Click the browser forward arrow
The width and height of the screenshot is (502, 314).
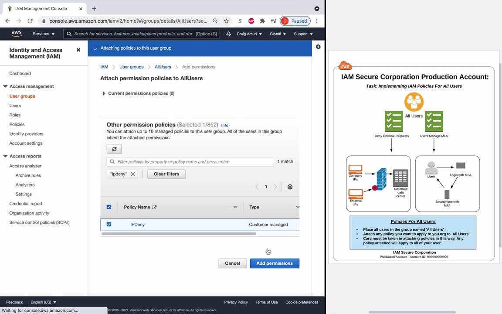point(19,21)
